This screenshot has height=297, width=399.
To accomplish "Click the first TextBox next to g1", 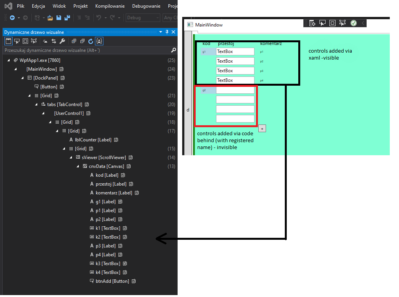I will click(235, 51).
